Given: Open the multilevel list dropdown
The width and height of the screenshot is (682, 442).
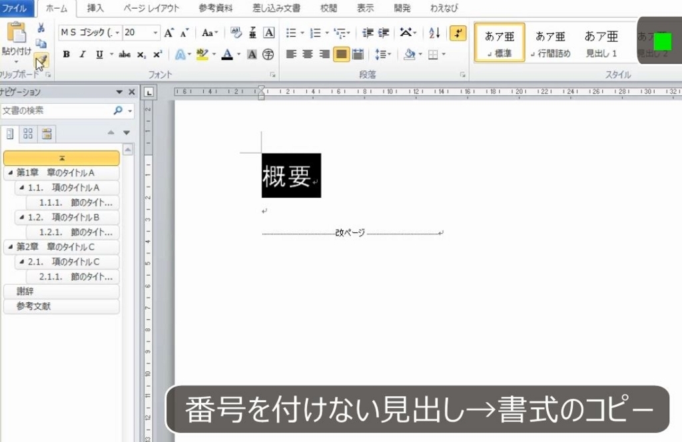Looking at the screenshot, I should pyautogui.click(x=342, y=33).
